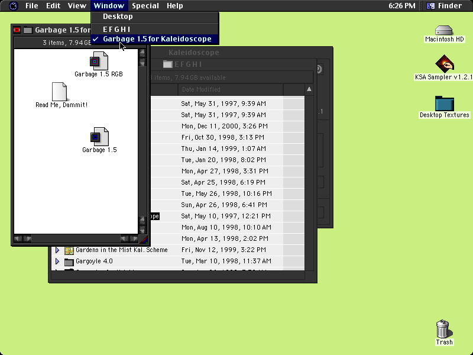
Task: Click the 6:26 PM menu bar clock
Action: (402, 6)
